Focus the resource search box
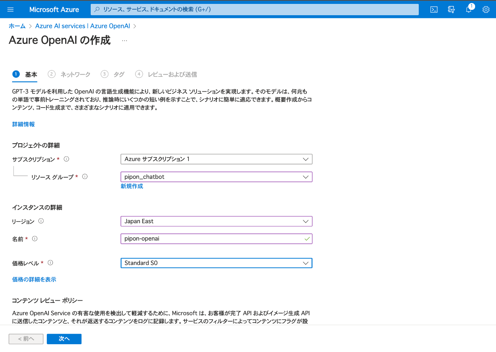496x352 pixels. [x=255, y=10]
